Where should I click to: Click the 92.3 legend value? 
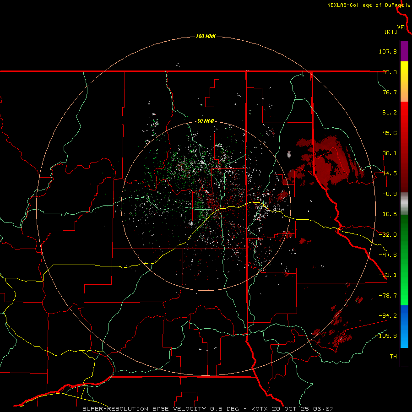pyautogui.click(x=390, y=72)
